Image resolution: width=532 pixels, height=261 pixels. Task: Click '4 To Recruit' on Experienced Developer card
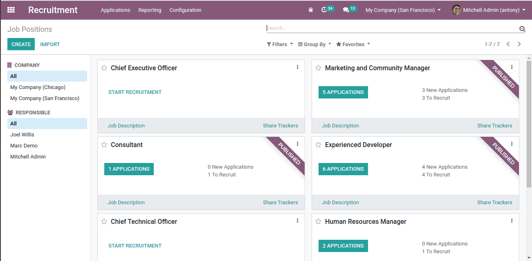pyautogui.click(x=436, y=175)
